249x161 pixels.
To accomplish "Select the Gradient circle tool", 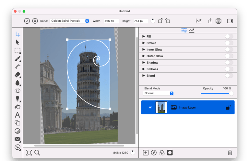I will (18, 131).
